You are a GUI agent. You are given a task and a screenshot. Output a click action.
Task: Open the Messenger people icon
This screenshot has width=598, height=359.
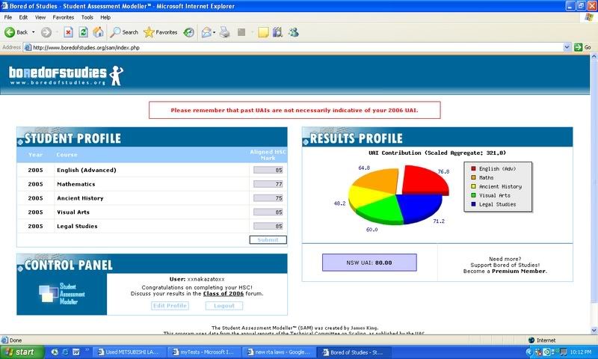pos(293,32)
